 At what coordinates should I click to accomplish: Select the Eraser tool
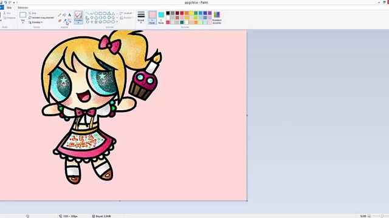(60, 21)
